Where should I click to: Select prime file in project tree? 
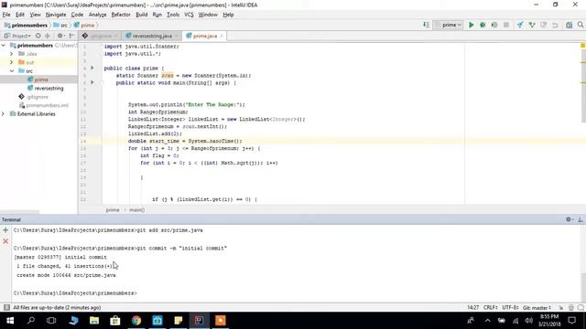click(x=41, y=80)
